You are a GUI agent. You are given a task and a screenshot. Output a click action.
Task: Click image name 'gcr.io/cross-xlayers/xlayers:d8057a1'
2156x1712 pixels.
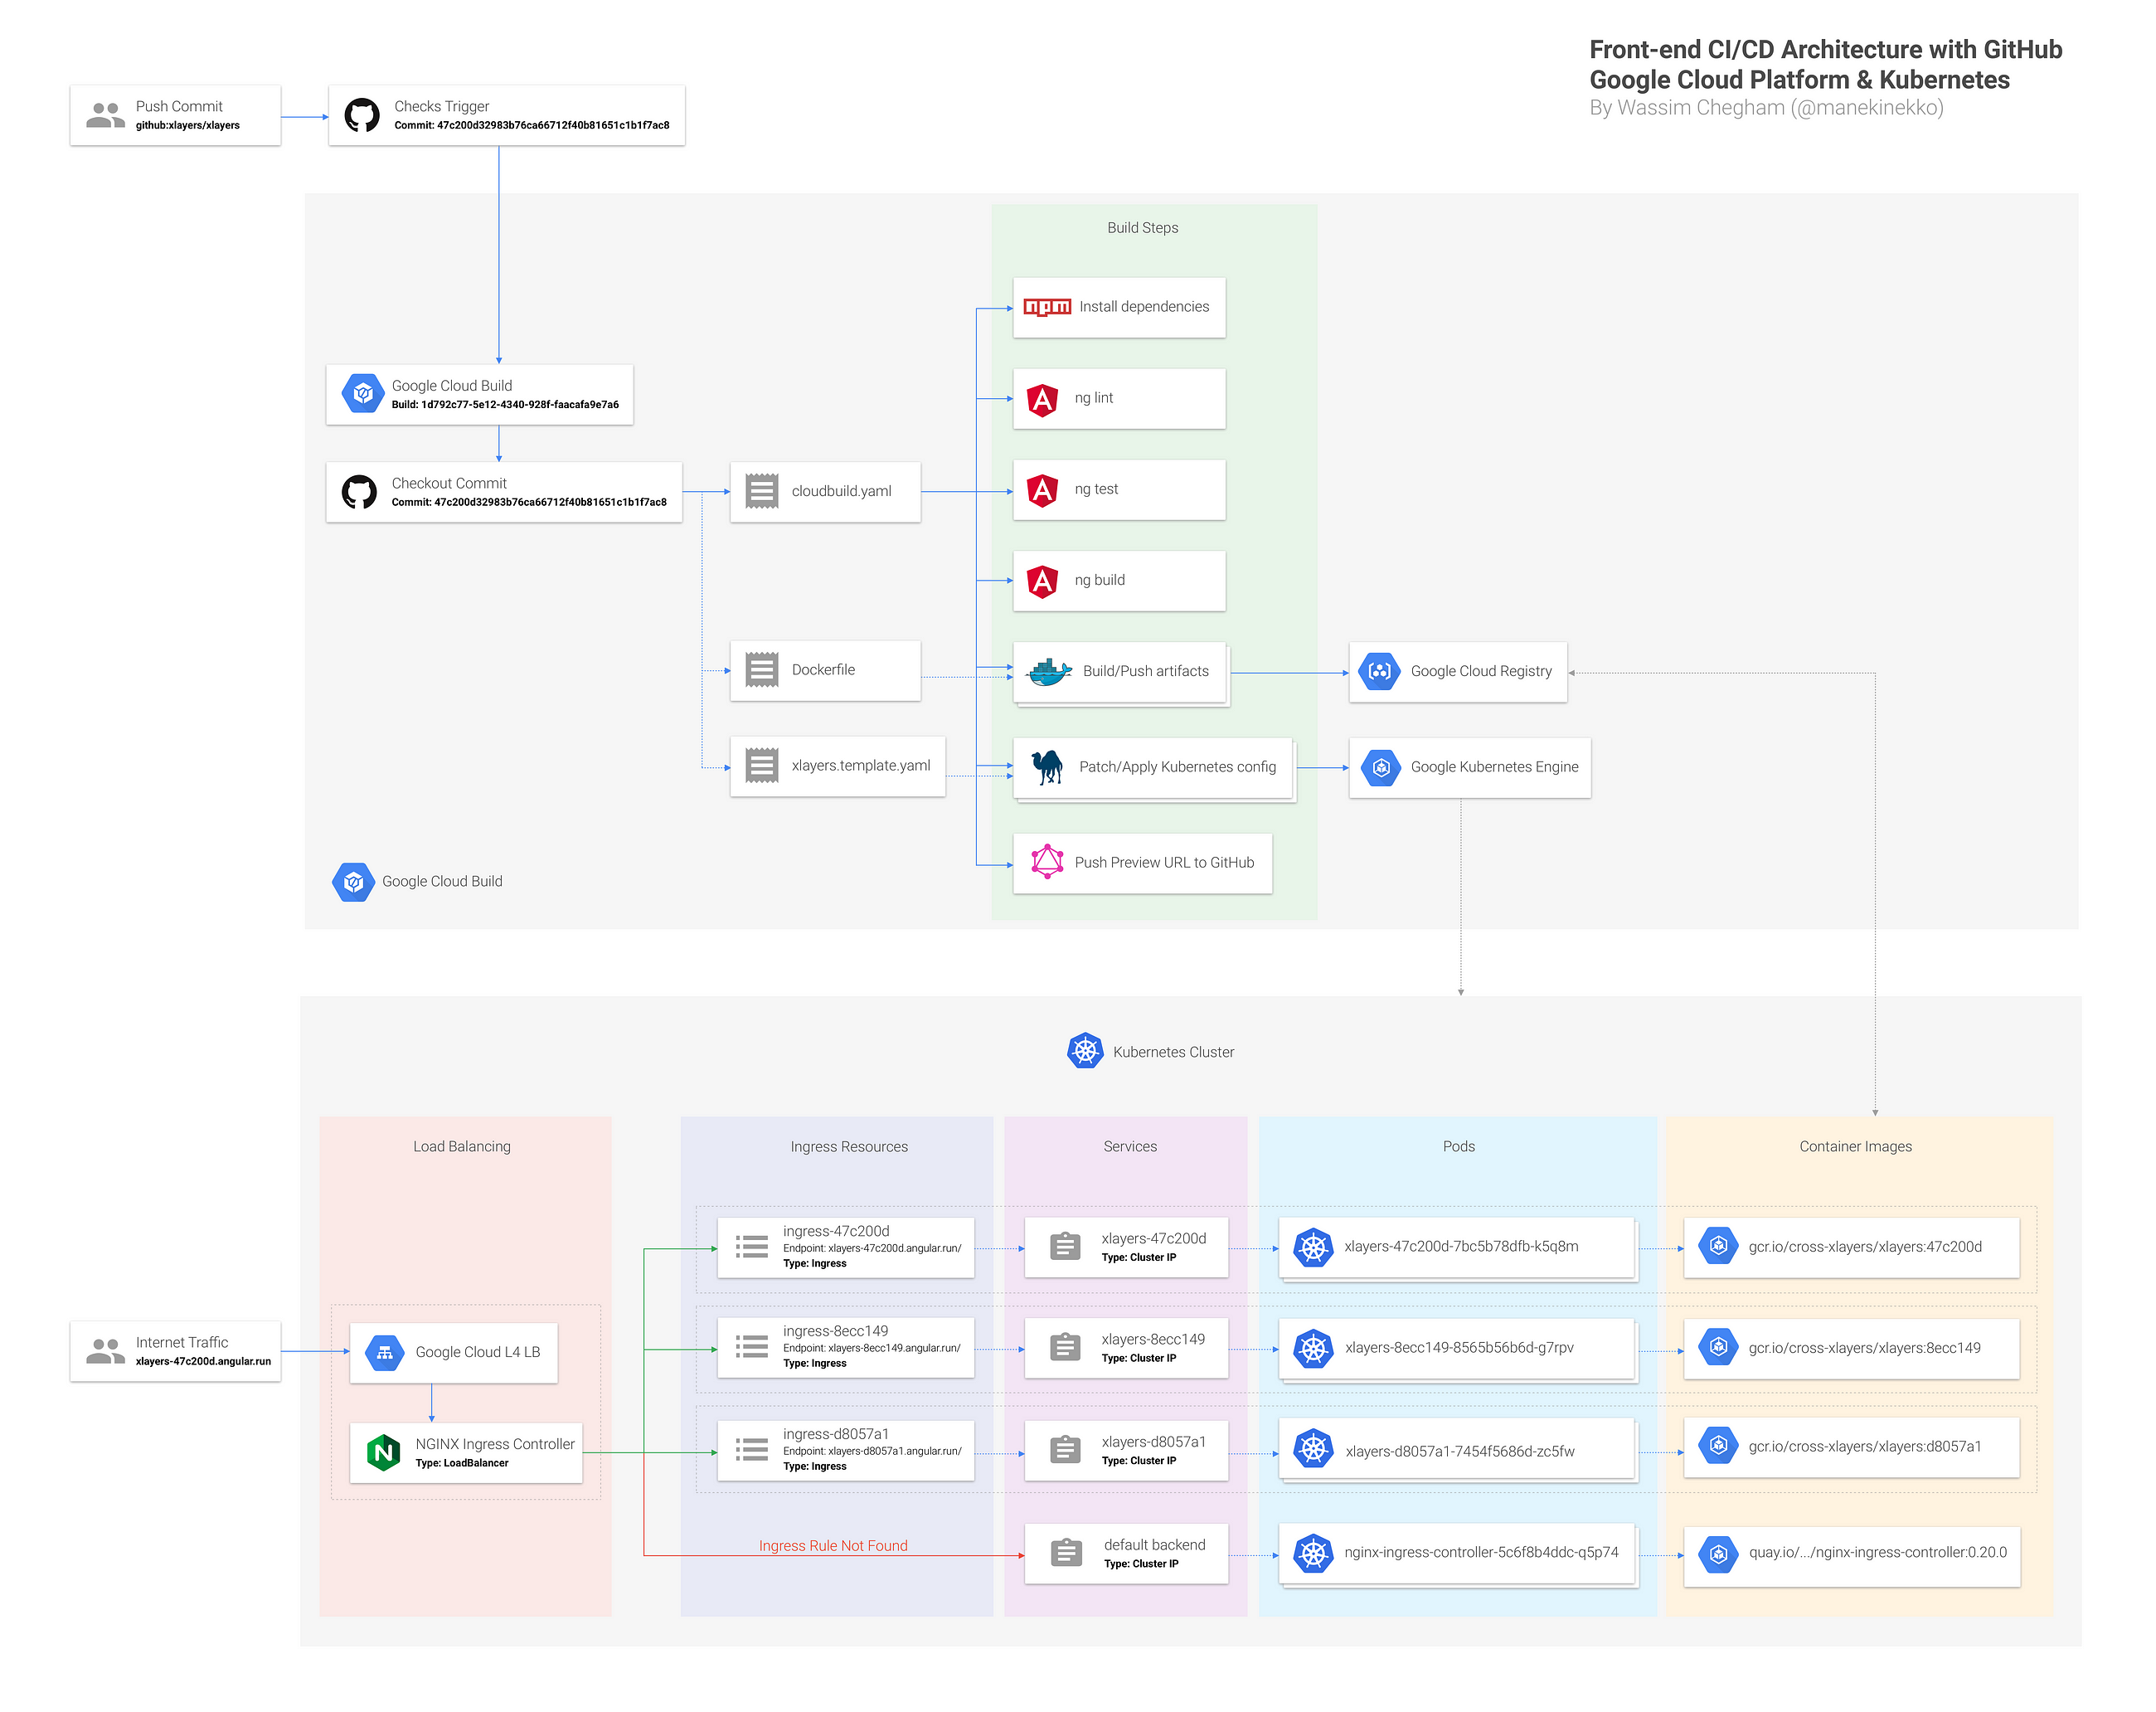pyautogui.click(x=1863, y=1447)
